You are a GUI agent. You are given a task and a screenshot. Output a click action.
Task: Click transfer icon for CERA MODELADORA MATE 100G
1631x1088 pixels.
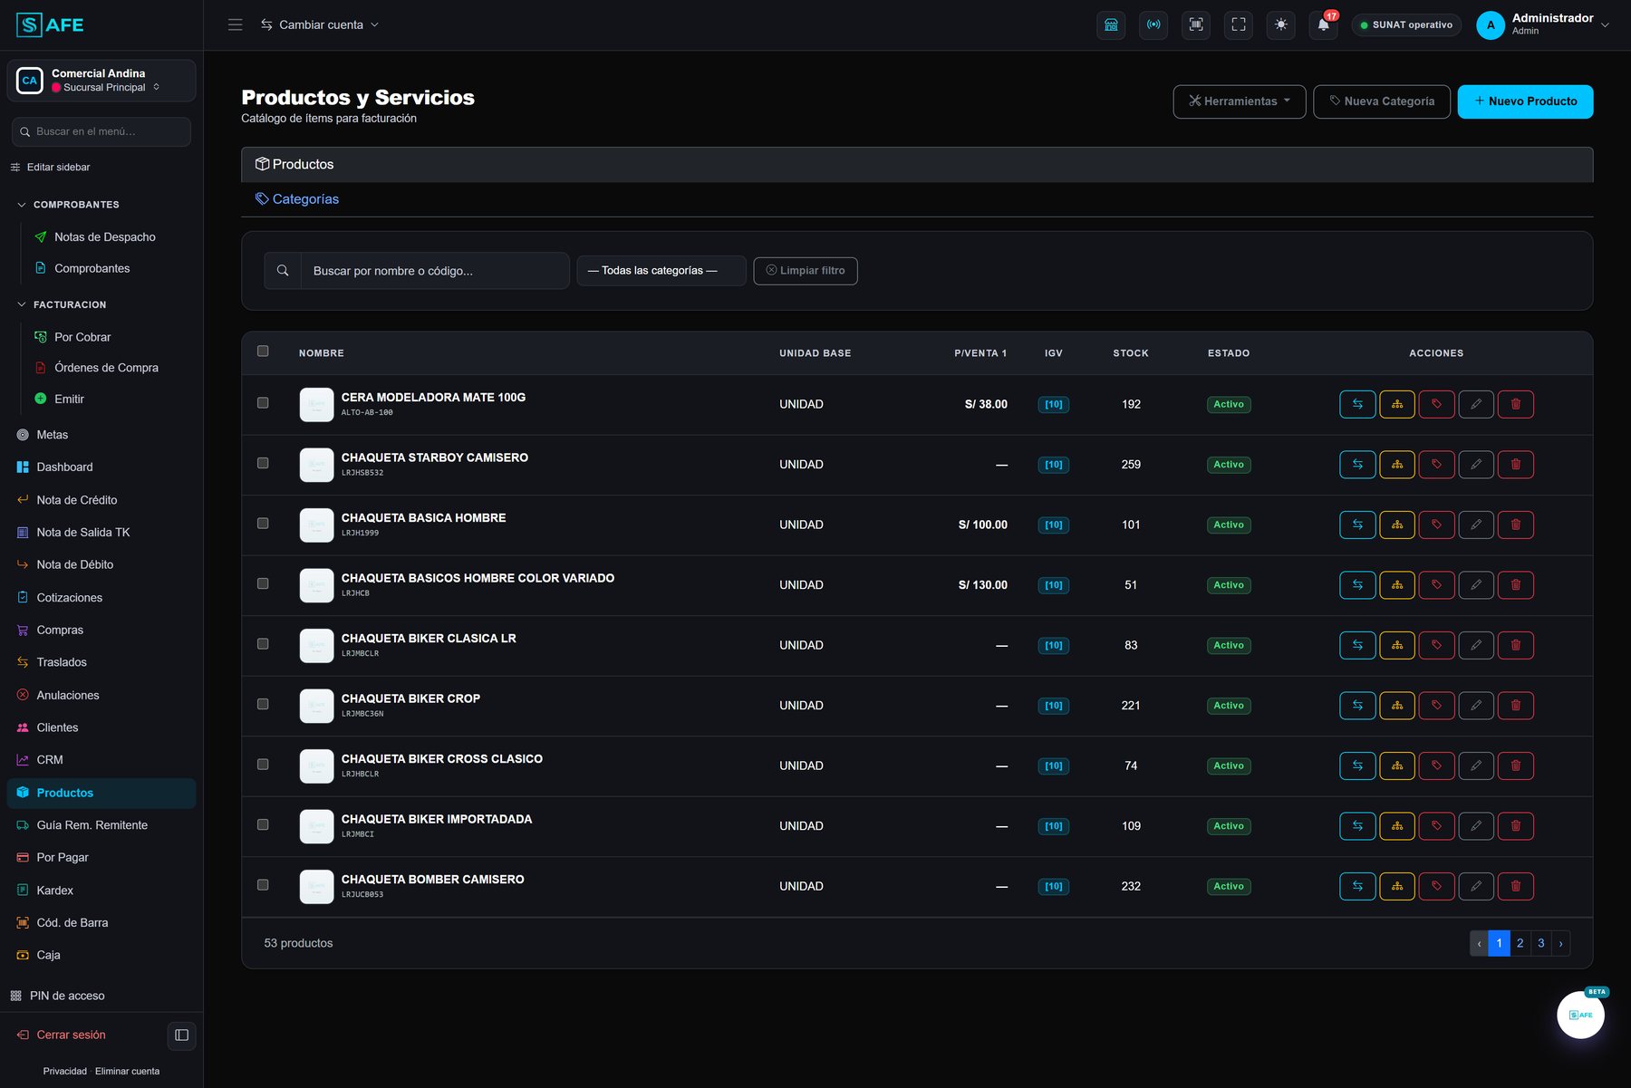(1357, 404)
